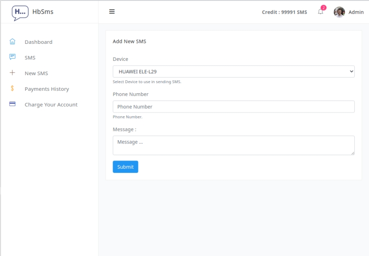The image size is (369, 256).
Task: Open the Admin user menu
Action: click(x=356, y=12)
